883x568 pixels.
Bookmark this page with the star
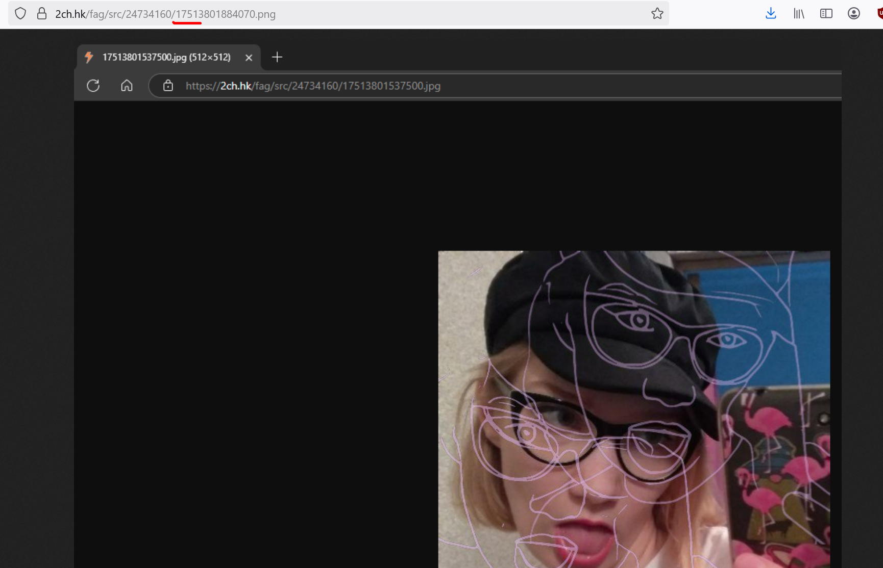(657, 14)
